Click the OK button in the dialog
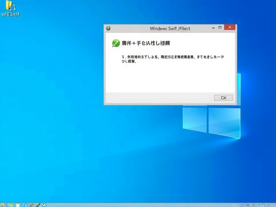This screenshot has height=207, width=276. click(x=223, y=98)
